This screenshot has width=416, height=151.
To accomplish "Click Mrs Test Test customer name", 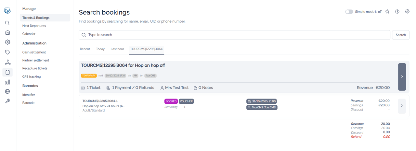I will coord(177,88).
